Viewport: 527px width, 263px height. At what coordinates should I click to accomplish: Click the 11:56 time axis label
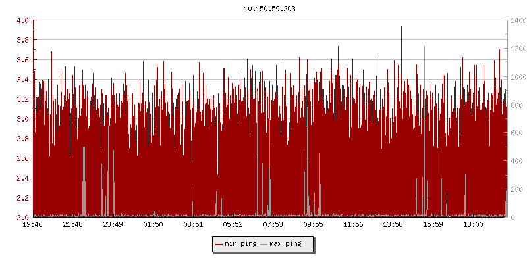(x=352, y=225)
